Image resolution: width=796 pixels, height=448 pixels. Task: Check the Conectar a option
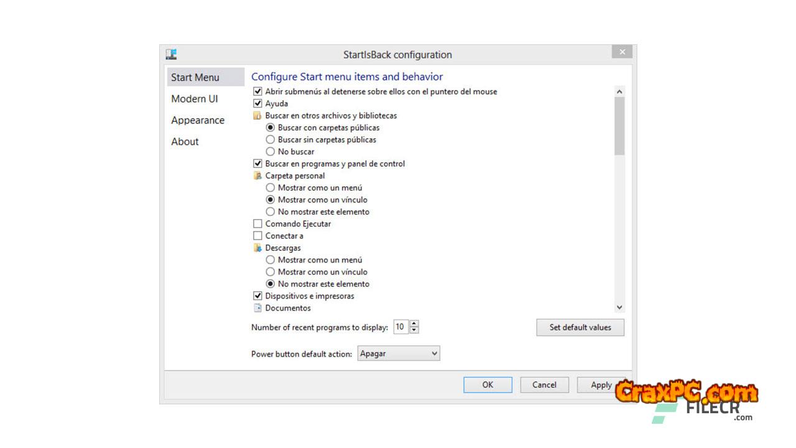[257, 236]
